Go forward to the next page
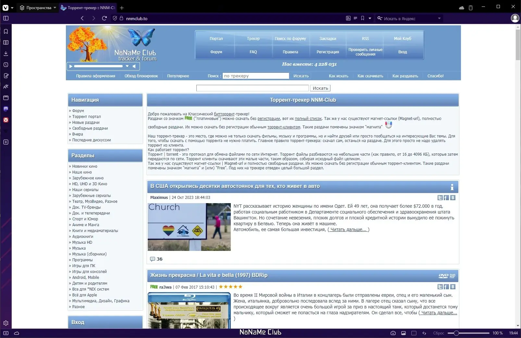This screenshot has width=521, height=338. coord(93,19)
